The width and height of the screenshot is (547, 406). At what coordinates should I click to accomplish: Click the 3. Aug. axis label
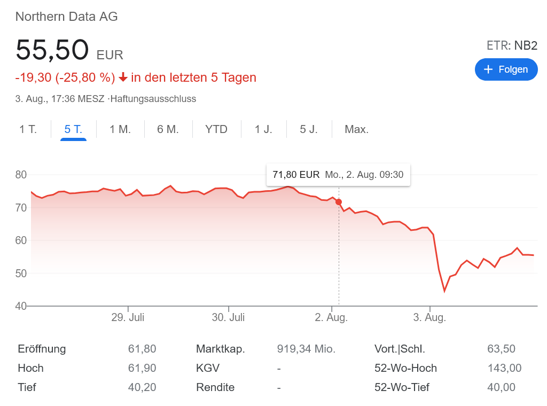pyautogui.click(x=429, y=317)
